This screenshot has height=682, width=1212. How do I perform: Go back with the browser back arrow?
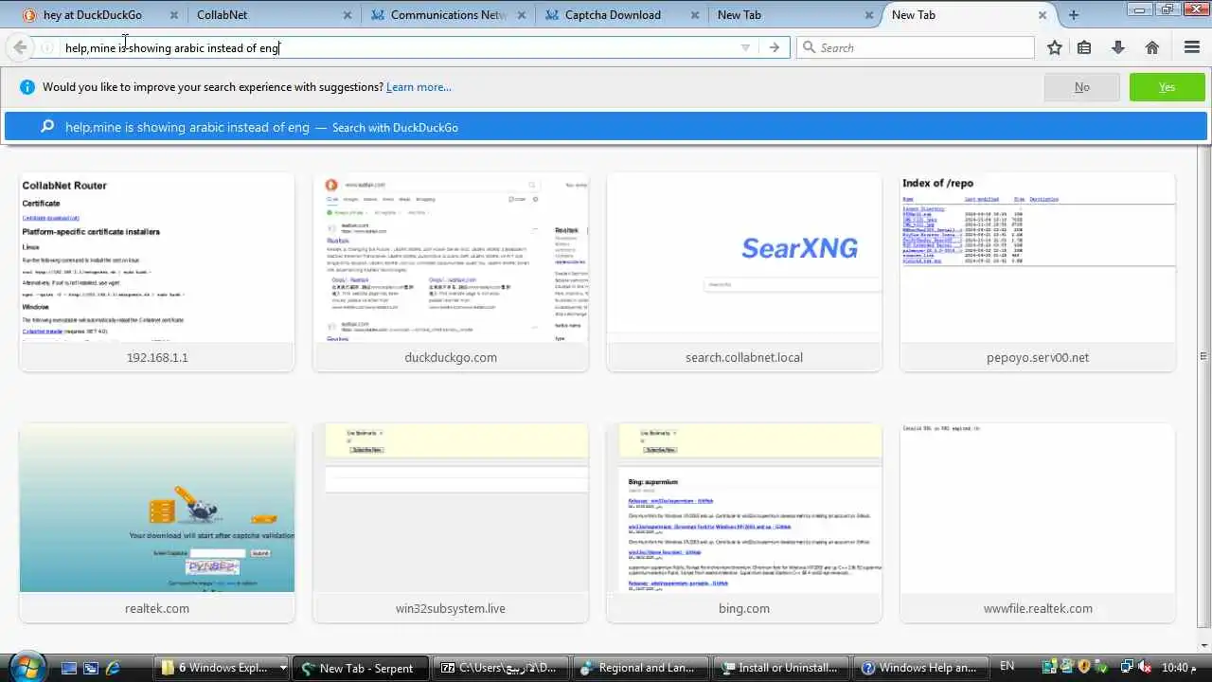click(x=19, y=47)
